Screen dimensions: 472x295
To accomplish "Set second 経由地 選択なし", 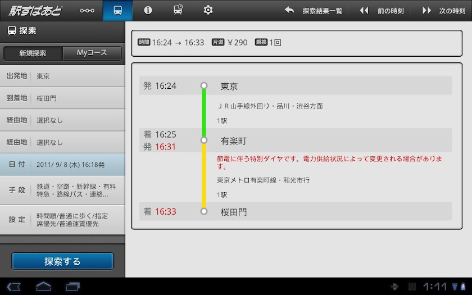I will click(62, 142).
